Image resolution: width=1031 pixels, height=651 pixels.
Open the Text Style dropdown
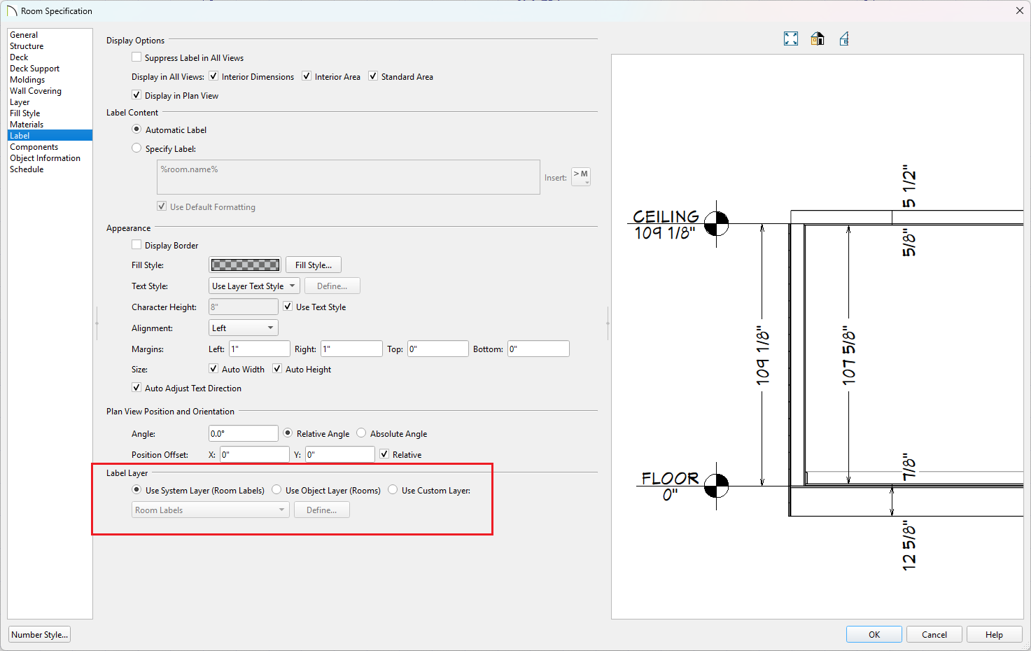254,286
